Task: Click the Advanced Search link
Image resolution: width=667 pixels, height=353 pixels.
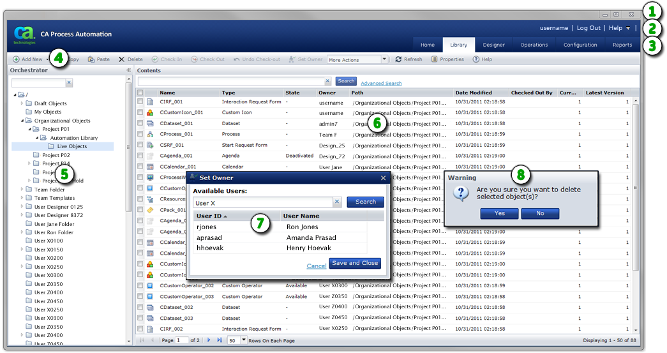Action: click(x=381, y=83)
